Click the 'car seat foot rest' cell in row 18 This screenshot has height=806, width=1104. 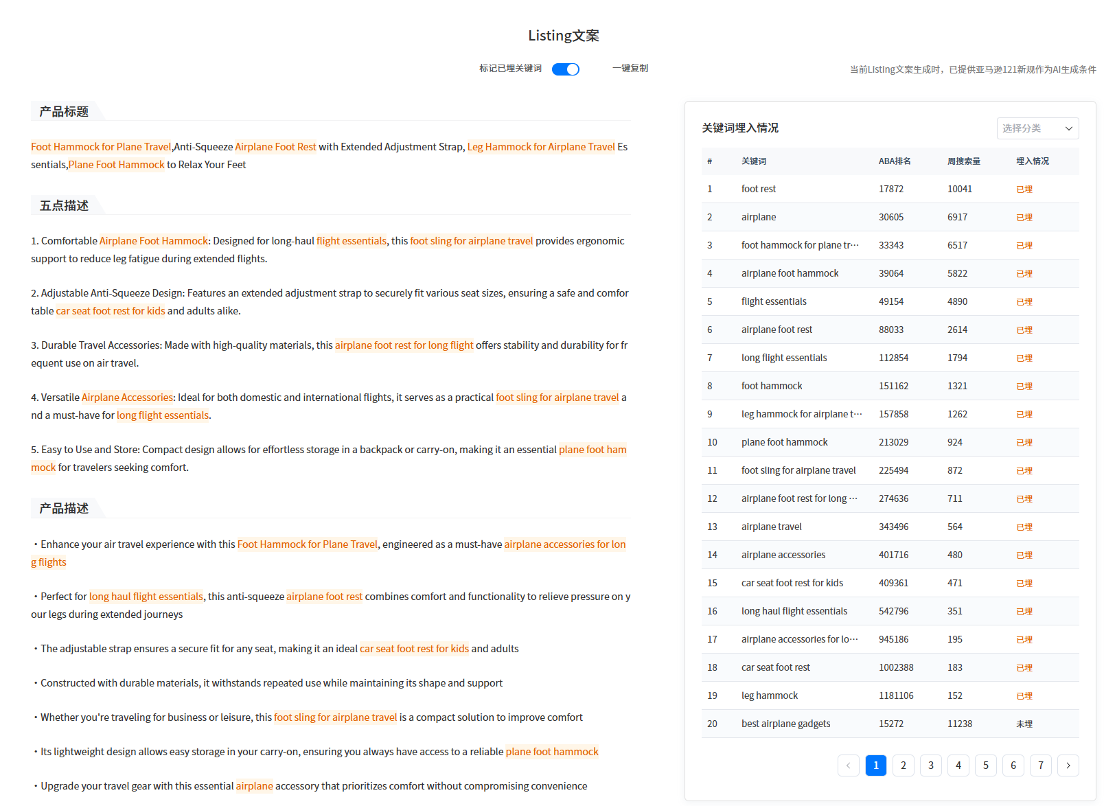[x=776, y=667]
